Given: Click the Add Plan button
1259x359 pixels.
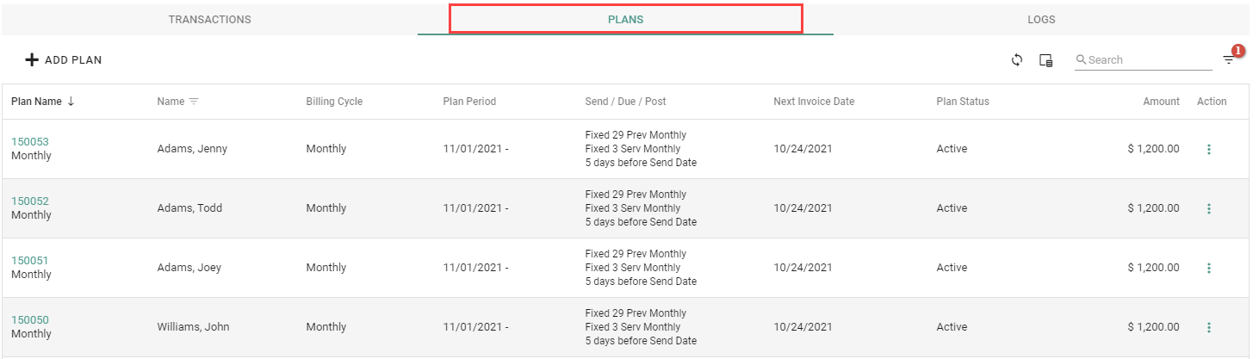Looking at the screenshot, I should (64, 60).
